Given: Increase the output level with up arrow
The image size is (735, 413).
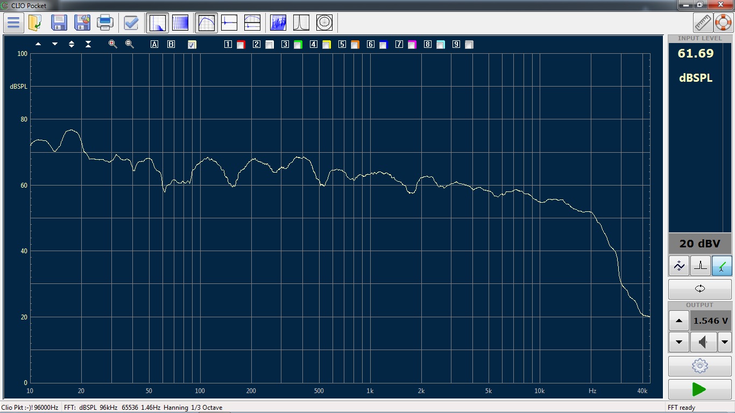Looking at the screenshot, I should point(679,321).
